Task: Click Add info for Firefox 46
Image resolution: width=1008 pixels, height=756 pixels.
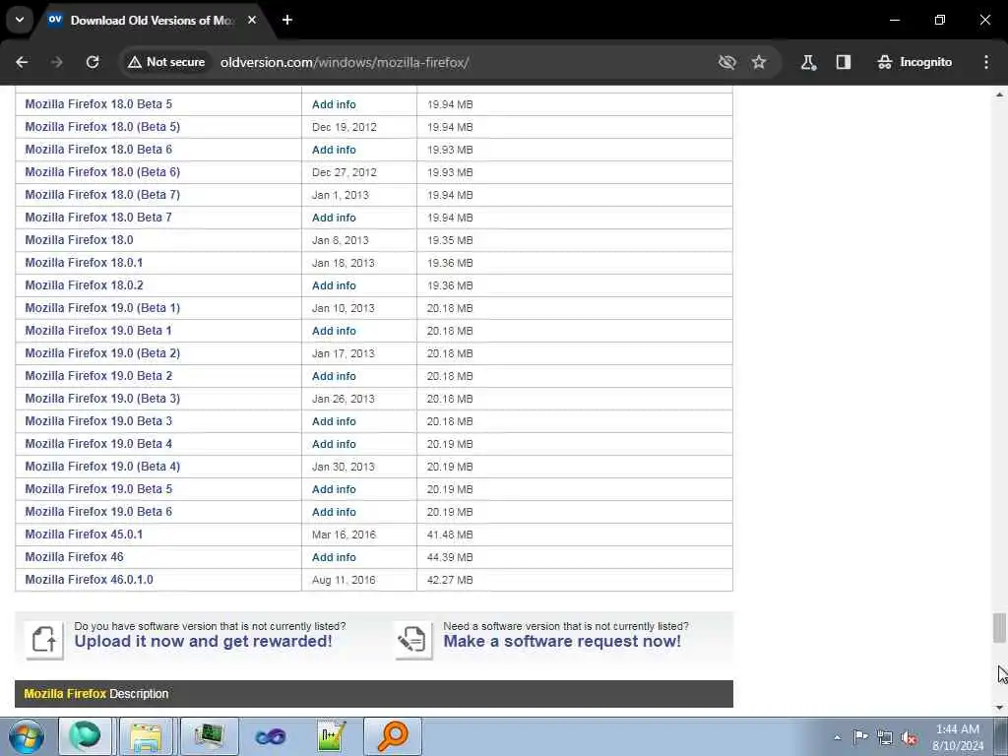Action: [334, 557]
